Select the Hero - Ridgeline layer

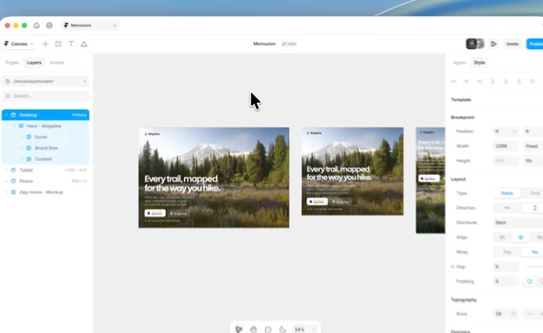pyautogui.click(x=45, y=126)
